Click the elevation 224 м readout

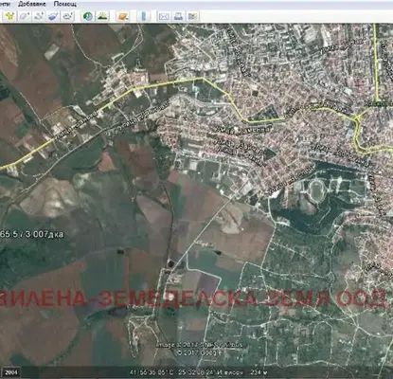click(259, 372)
